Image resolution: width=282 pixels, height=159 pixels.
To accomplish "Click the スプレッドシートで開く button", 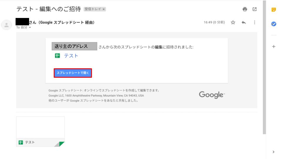I will (73, 73).
